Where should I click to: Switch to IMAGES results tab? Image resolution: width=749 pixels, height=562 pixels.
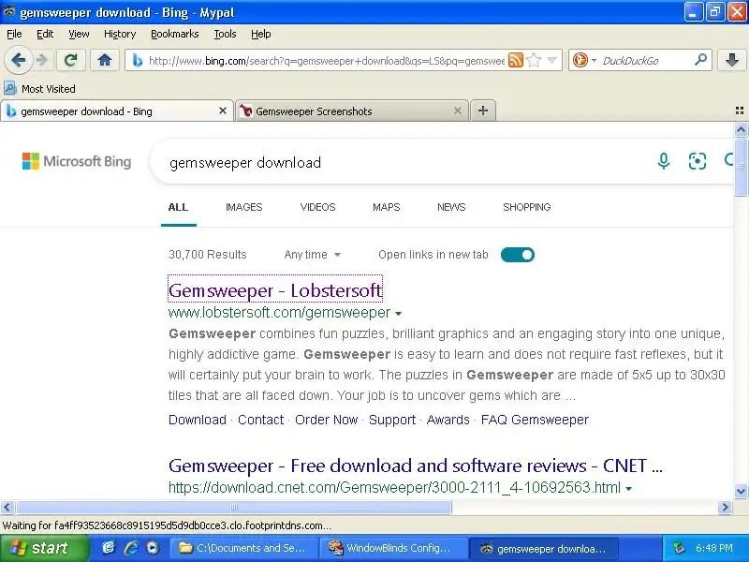pyautogui.click(x=244, y=207)
